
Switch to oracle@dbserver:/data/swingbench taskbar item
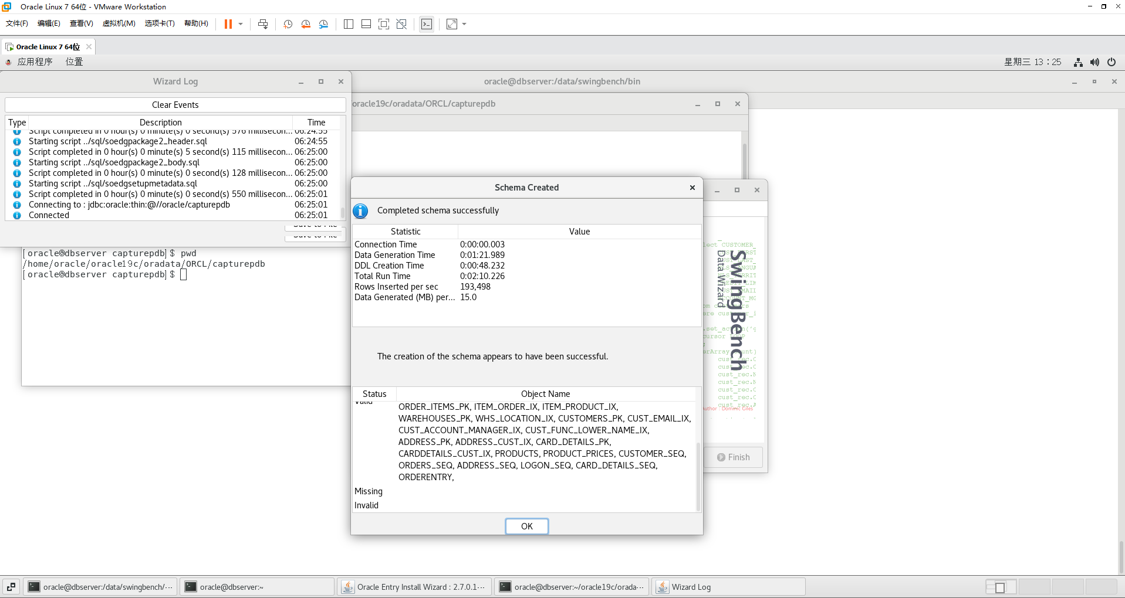pyautogui.click(x=100, y=587)
